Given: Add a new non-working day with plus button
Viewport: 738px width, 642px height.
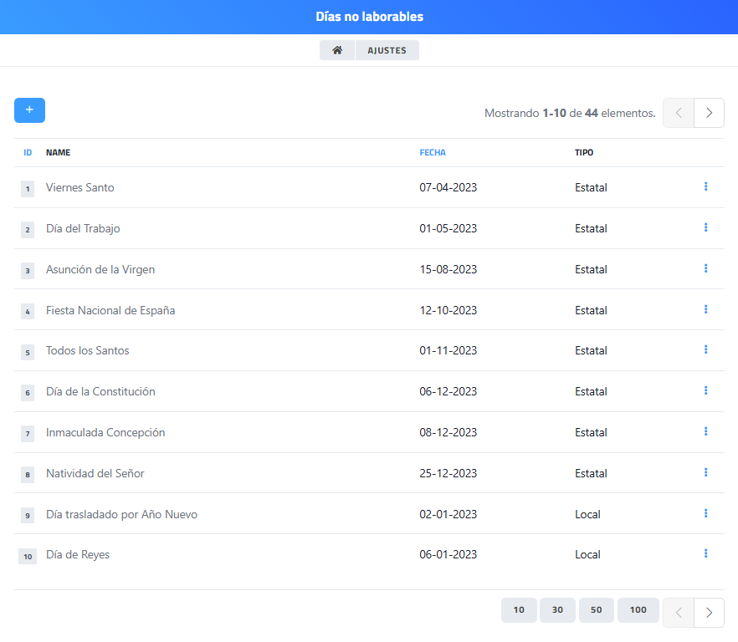Looking at the screenshot, I should coord(29,110).
